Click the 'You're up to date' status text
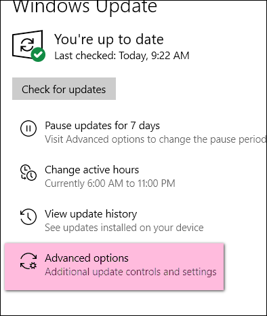This screenshot has width=267, height=316. [x=109, y=39]
